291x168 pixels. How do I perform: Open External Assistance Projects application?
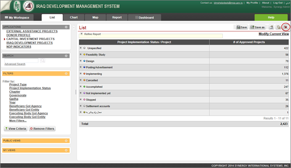pyautogui.click(x=32, y=31)
